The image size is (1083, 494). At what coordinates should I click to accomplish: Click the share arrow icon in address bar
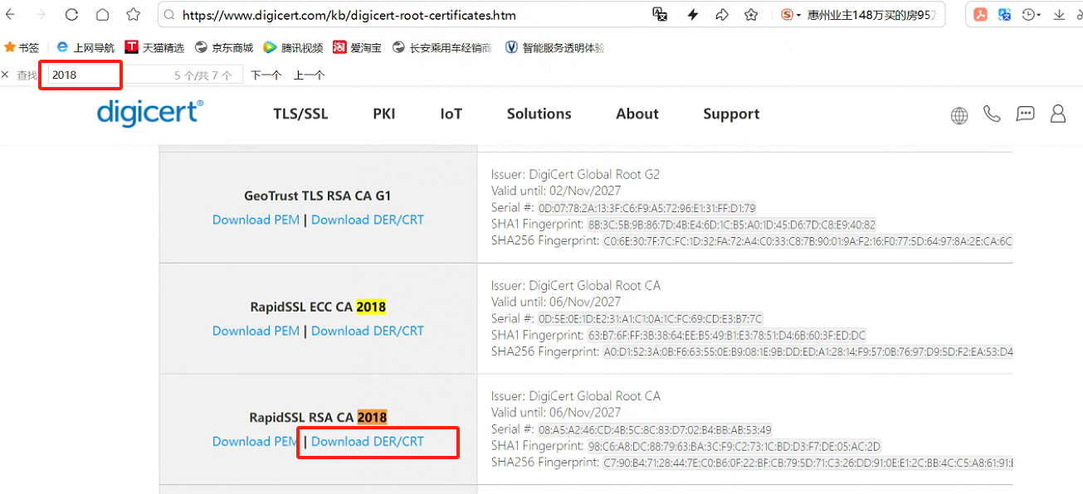[x=721, y=15]
